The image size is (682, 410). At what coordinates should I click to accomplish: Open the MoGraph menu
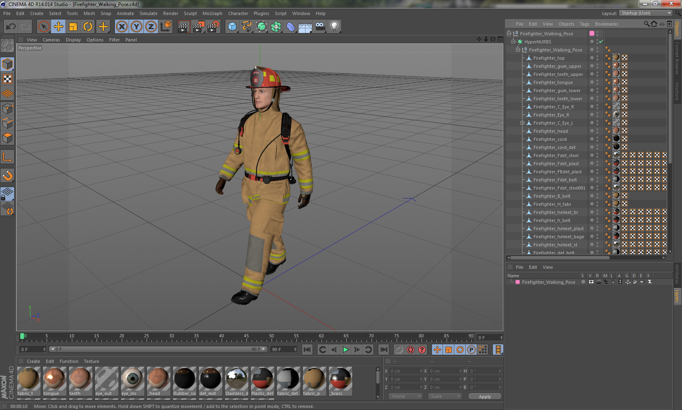click(212, 13)
